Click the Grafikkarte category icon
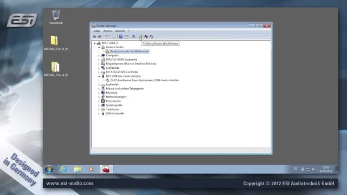The image size is (347, 195). tap(103, 68)
